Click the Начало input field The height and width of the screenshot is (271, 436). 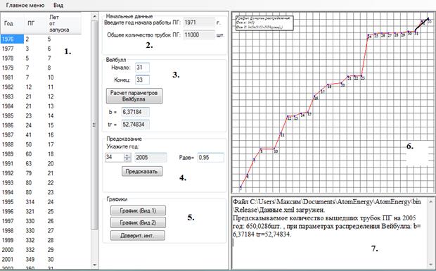pos(142,68)
